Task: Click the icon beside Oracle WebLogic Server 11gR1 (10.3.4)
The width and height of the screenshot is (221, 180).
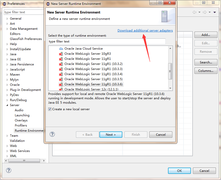Action: tap(61, 74)
